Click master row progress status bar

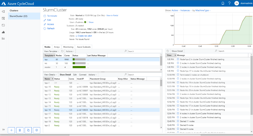[x=79, y=67]
